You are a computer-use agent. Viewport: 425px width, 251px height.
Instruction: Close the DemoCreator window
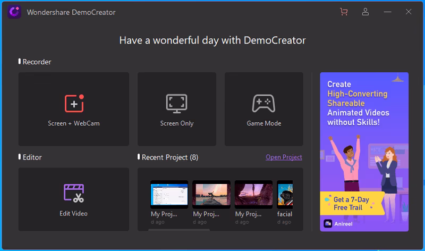tap(409, 12)
